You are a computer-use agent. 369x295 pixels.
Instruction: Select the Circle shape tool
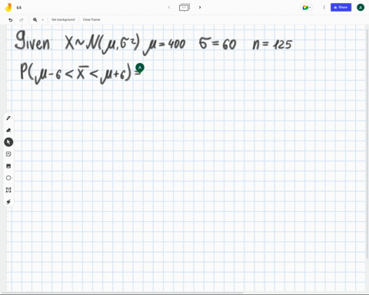(x=8, y=178)
